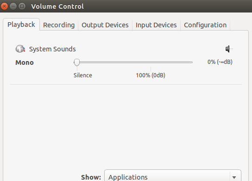Open the Output Devices tab
Image resolution: width=252 pixels, height=181 pixels.
coord(105,25)
